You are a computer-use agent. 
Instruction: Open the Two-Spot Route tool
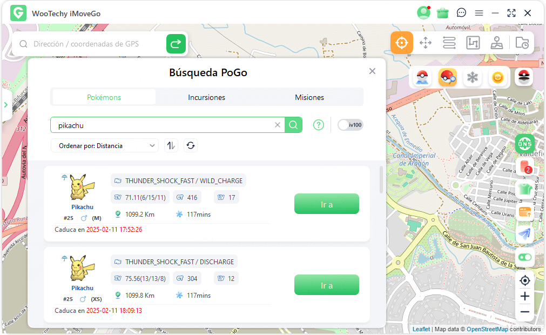[426, 42]
